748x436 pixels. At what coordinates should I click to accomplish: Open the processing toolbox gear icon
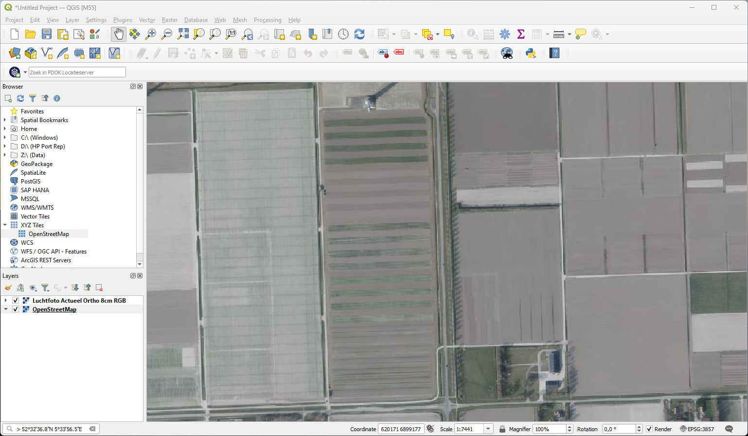tap(505, 34)
